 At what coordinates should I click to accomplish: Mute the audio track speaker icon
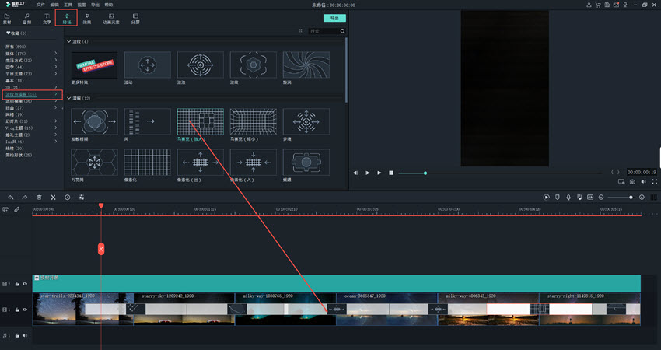pyautogui.click(x=25, y=335)
